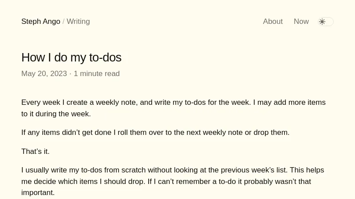Viewport: 355px width, 199px height.
Task: Click the slash separator in the breadcrumb
Action: (63, 22)
